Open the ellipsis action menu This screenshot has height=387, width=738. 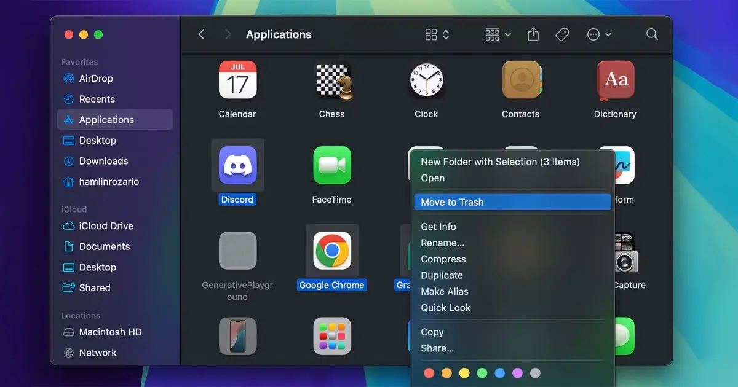599,34
